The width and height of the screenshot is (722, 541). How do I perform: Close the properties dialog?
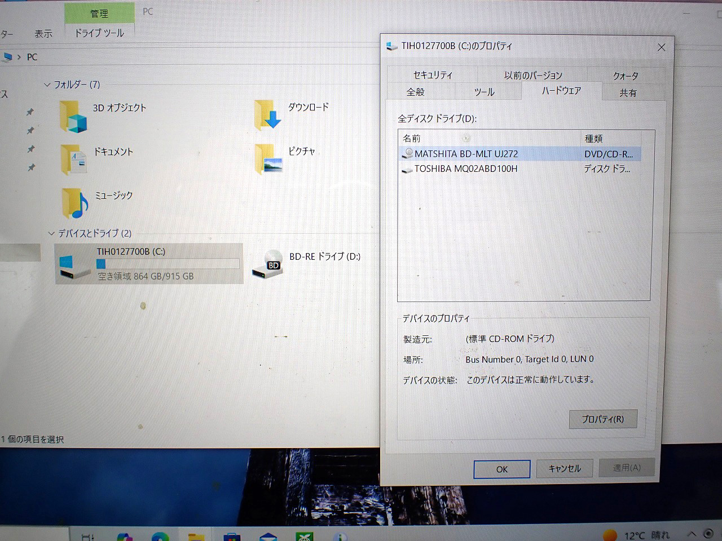[662, 47]
